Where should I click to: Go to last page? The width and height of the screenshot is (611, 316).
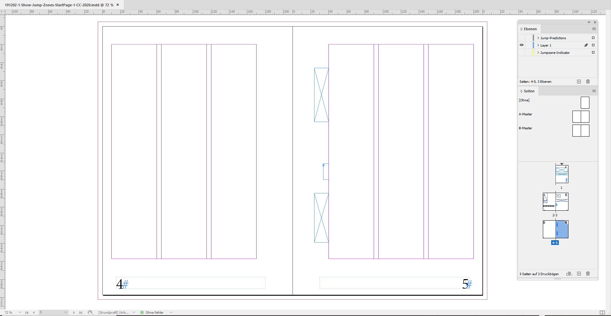click(x=80, y=312)
